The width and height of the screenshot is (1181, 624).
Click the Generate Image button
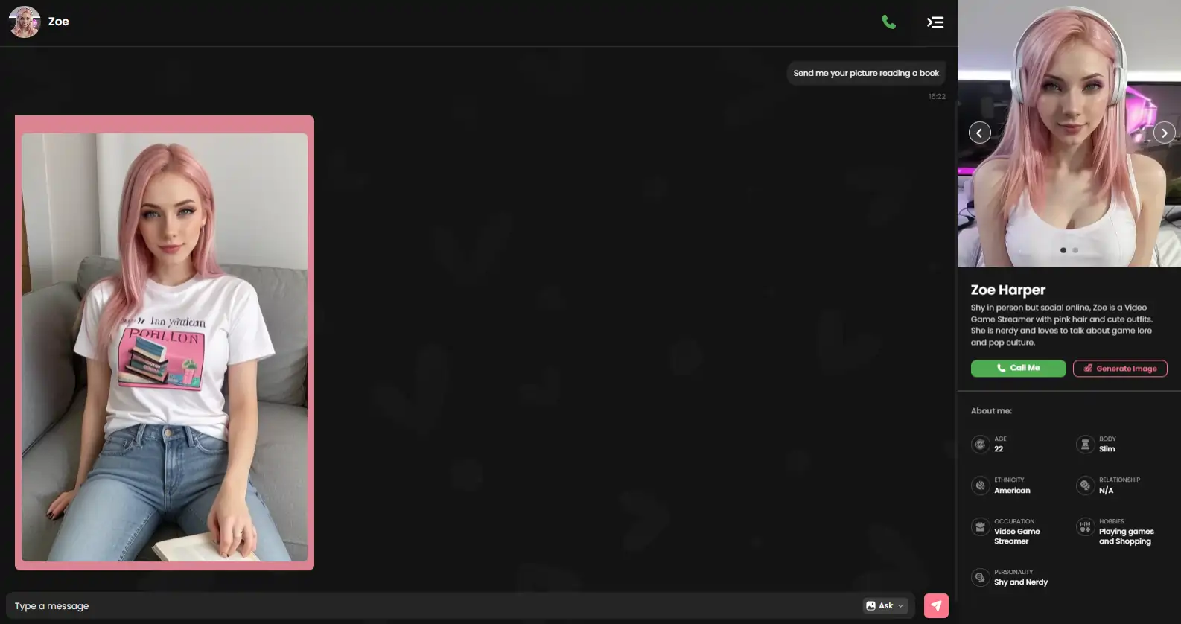[1120, 368]
